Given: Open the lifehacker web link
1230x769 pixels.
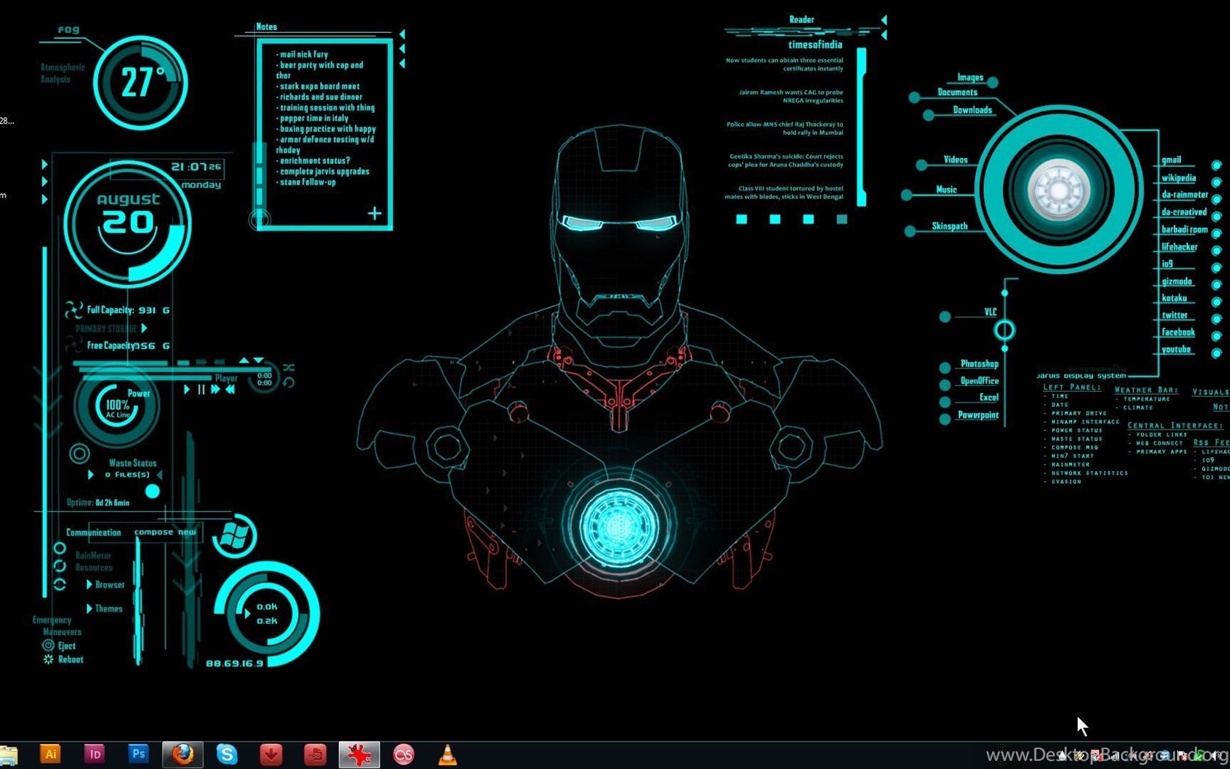Looking at the screenshot, I should click(x=1179, y=247).
